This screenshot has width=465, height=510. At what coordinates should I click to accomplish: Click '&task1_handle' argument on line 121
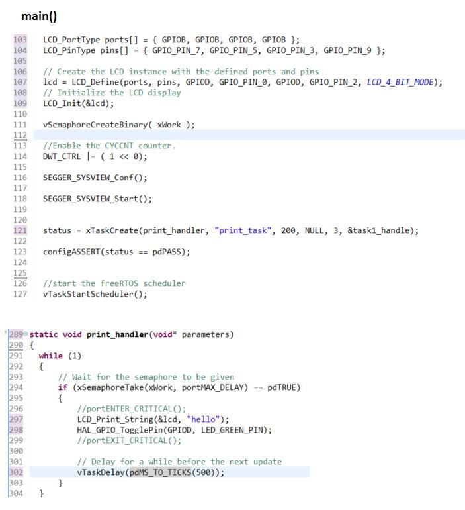[x=378, y=230]
